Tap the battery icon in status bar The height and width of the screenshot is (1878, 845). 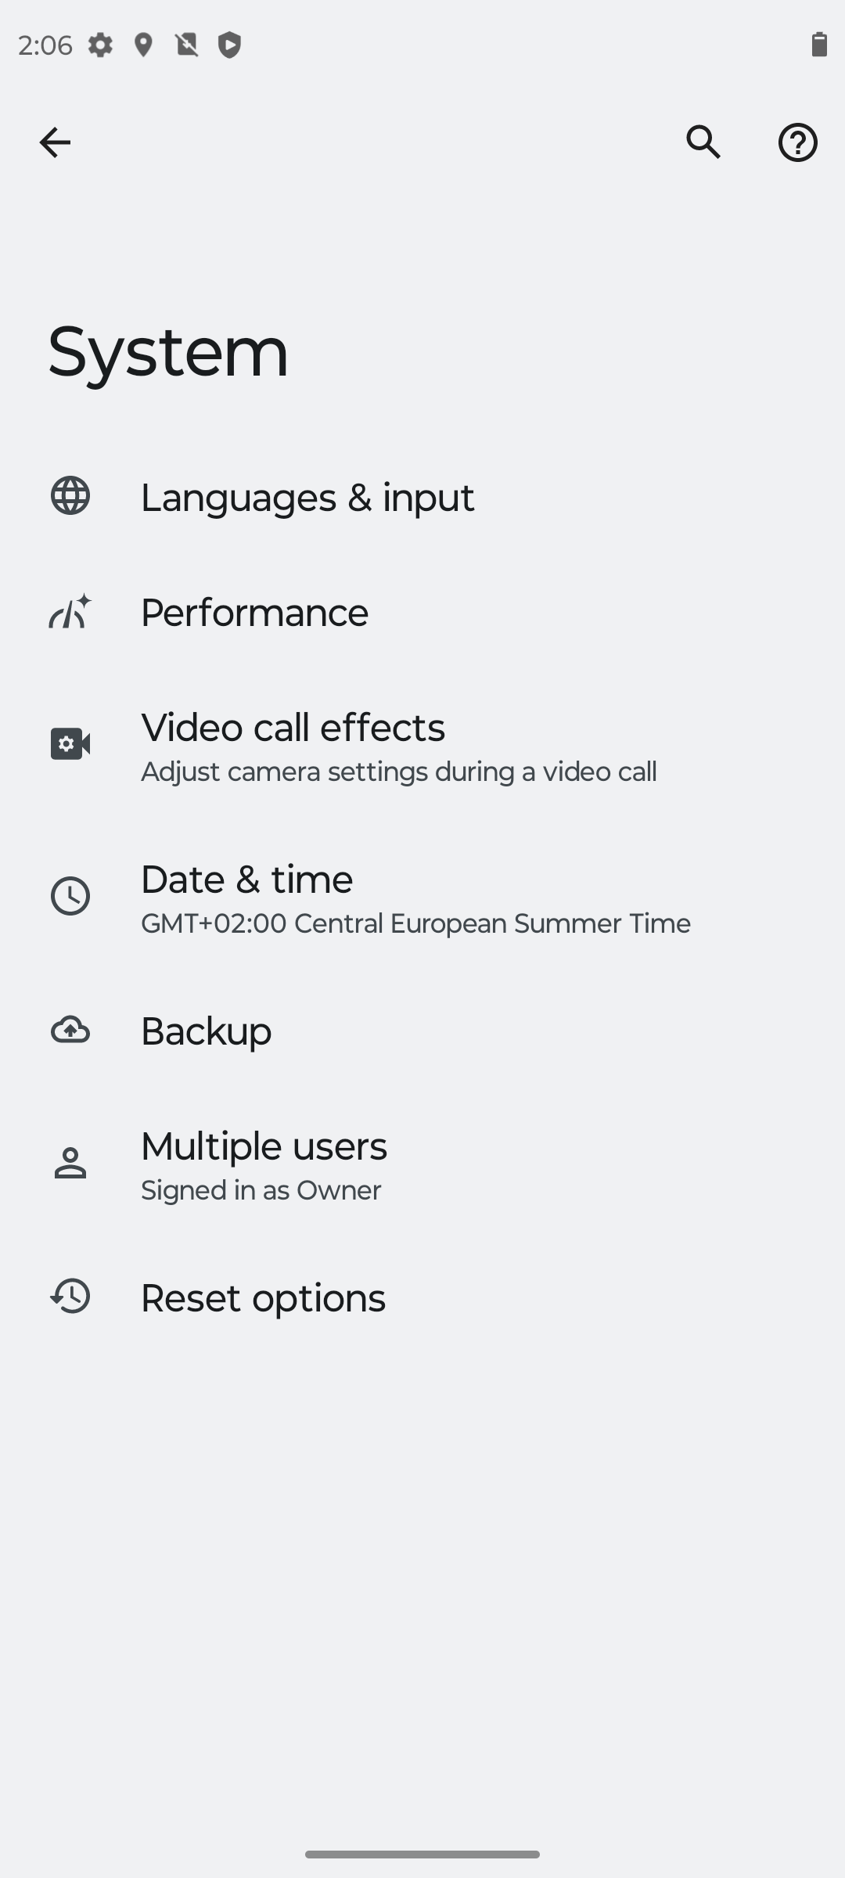(x=819, y=45)
